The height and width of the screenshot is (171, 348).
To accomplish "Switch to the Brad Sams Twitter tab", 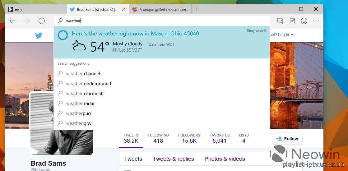I will (x=98, y=10).
